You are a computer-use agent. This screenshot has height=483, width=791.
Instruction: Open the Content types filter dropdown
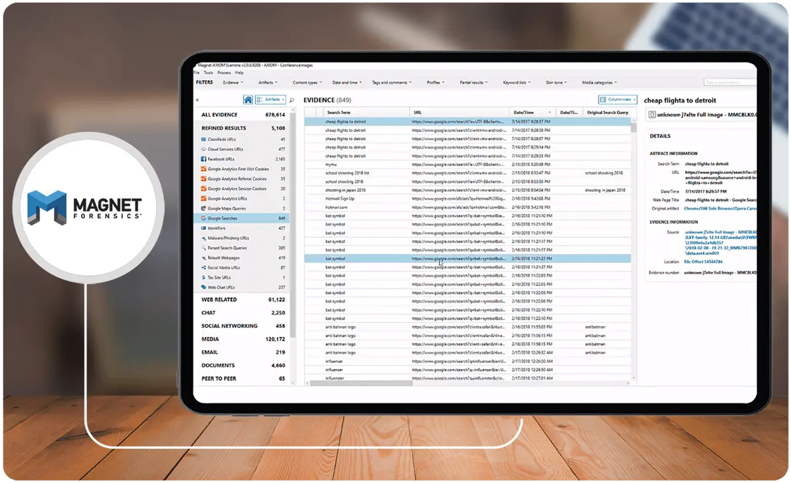(x=307, y=82)
